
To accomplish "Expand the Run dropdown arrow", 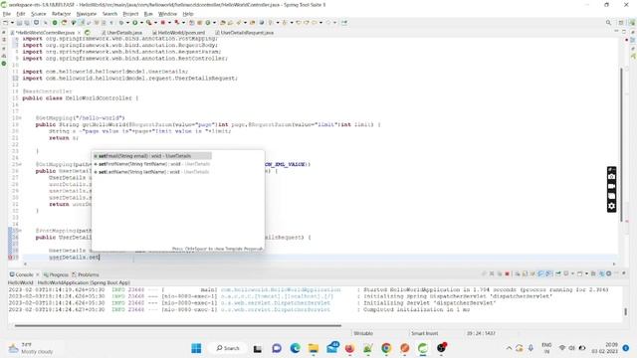I will coord(141,23).
